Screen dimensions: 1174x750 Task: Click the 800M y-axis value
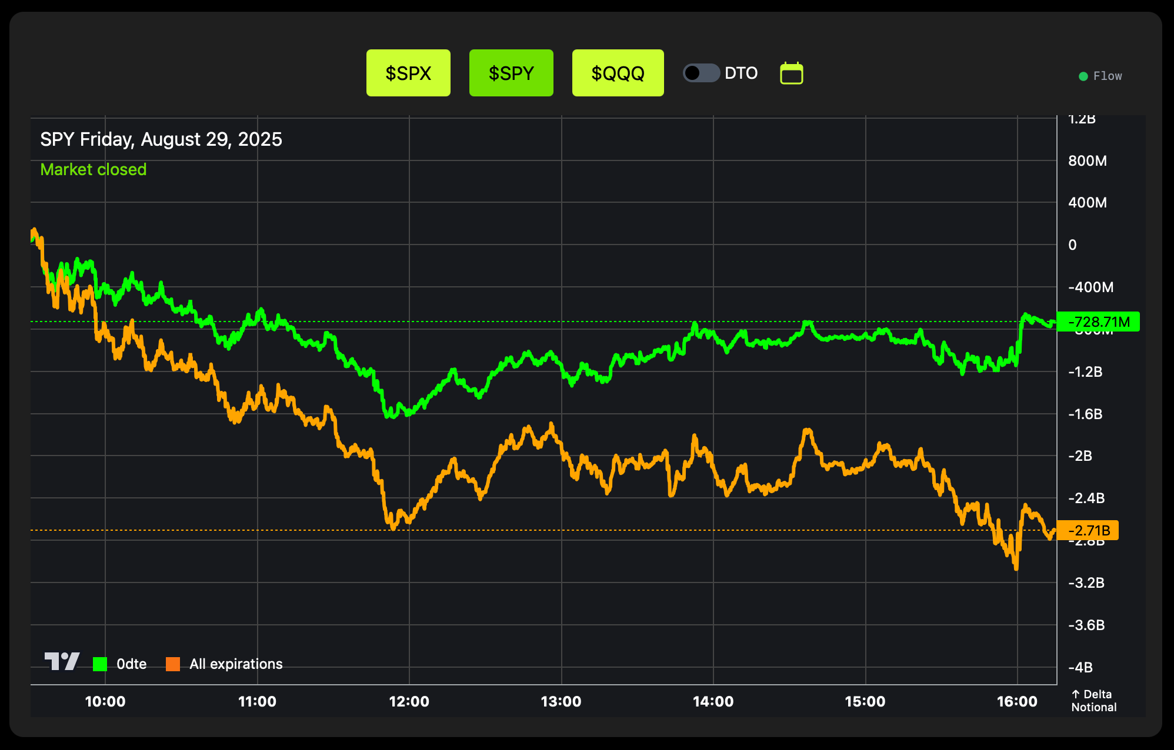point(1088,160)
